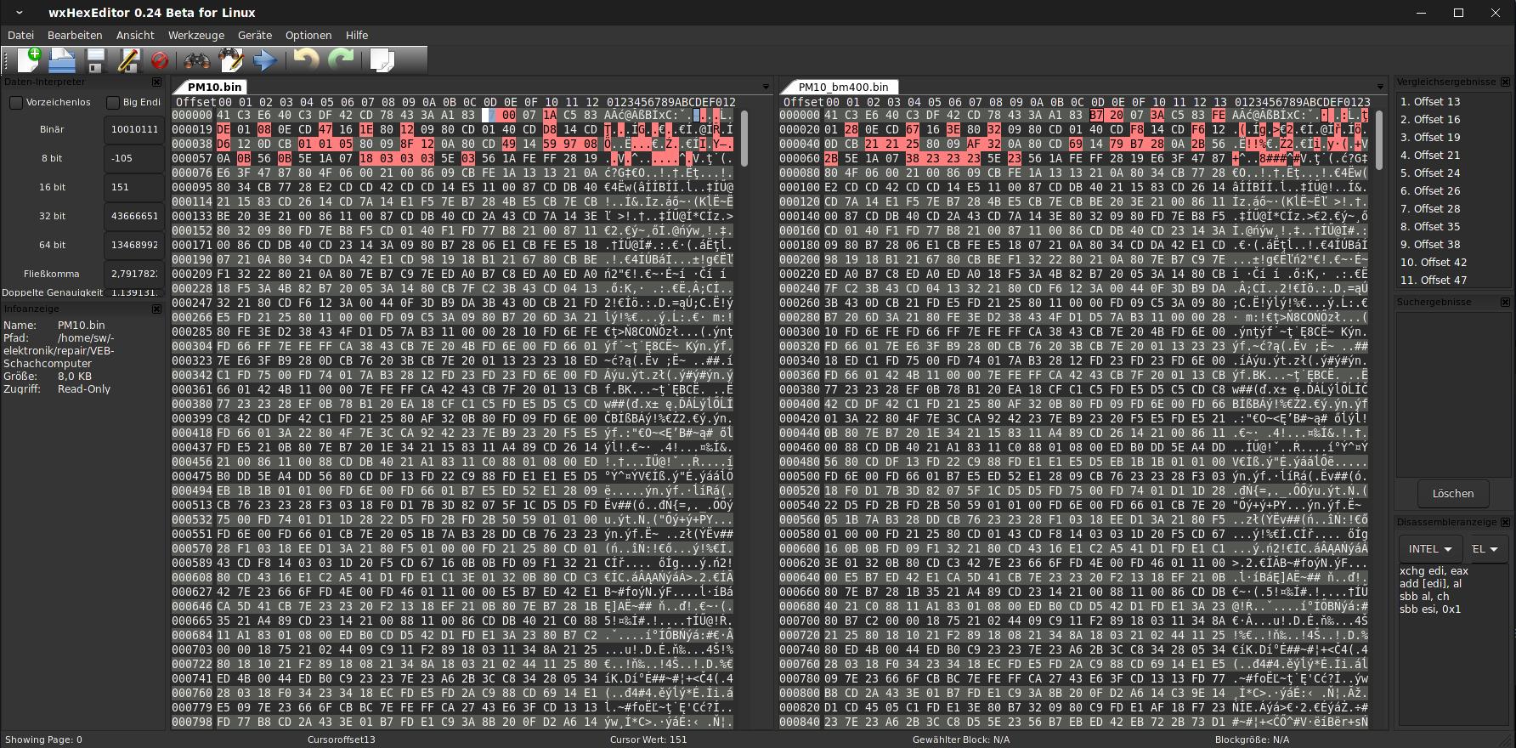Open the Bearbeiten menu
Screen dimensions: 1516x748
[x=75, y=35]
